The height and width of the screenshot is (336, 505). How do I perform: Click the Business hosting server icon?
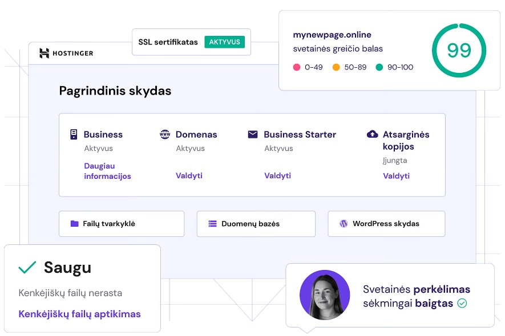pos(74,134)
